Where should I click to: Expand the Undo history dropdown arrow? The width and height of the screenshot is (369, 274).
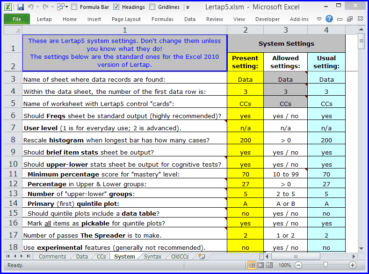pos(37,7)
